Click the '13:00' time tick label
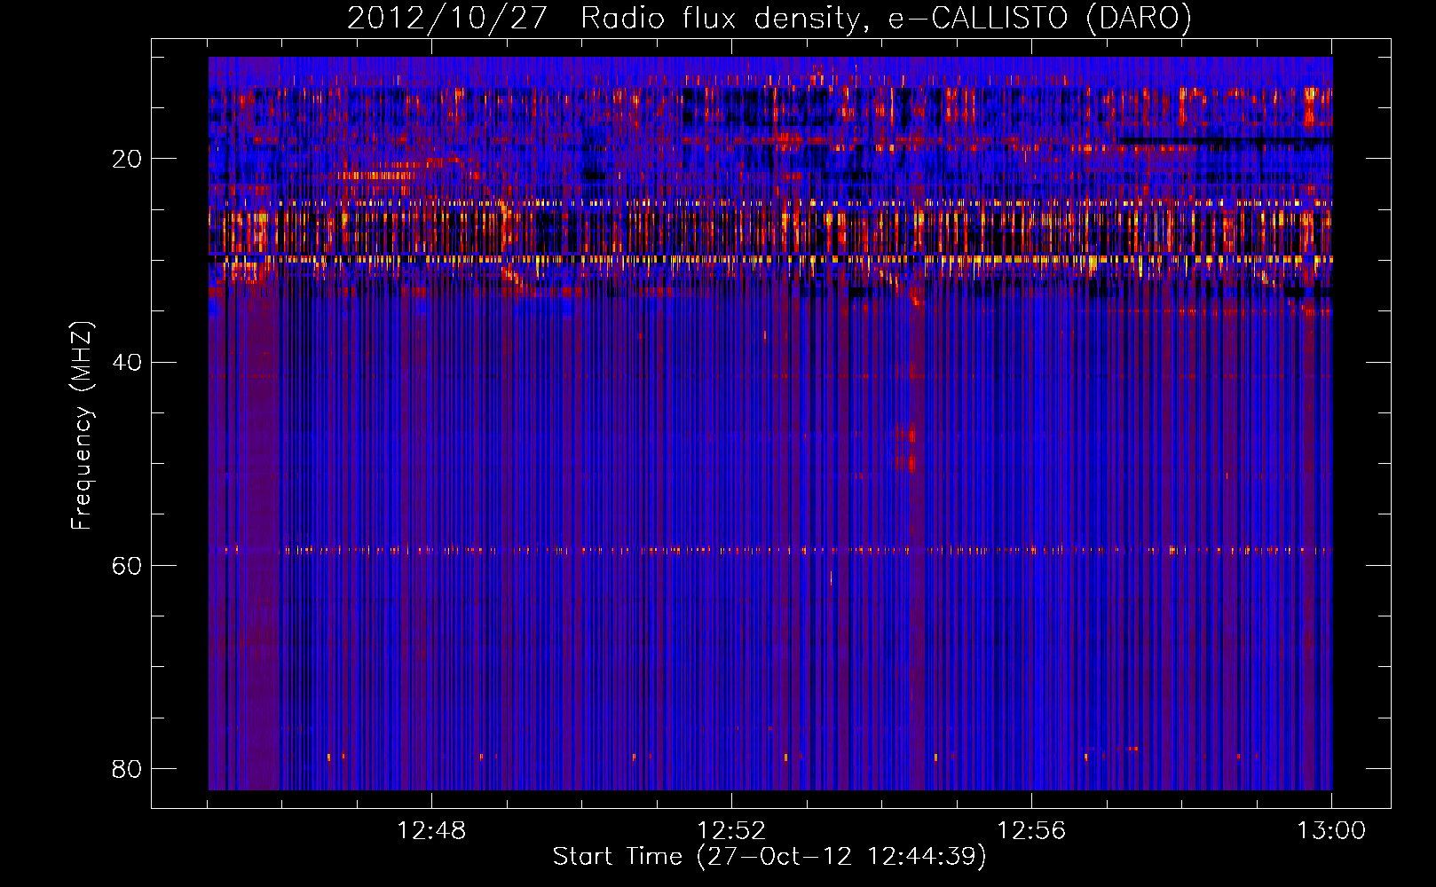 1331,831
